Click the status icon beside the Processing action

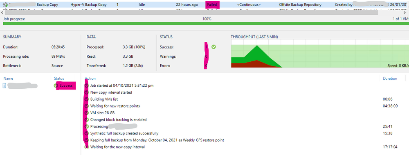[87, 126]
